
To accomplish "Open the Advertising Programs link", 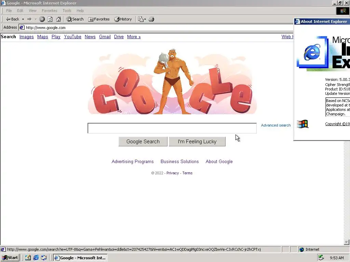I will coord(133,161).
